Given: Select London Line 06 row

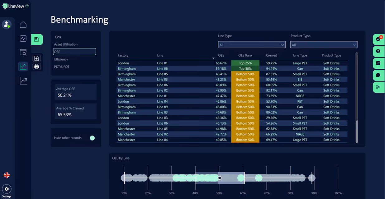Looking at the screenshot, I should coord(232,123).
